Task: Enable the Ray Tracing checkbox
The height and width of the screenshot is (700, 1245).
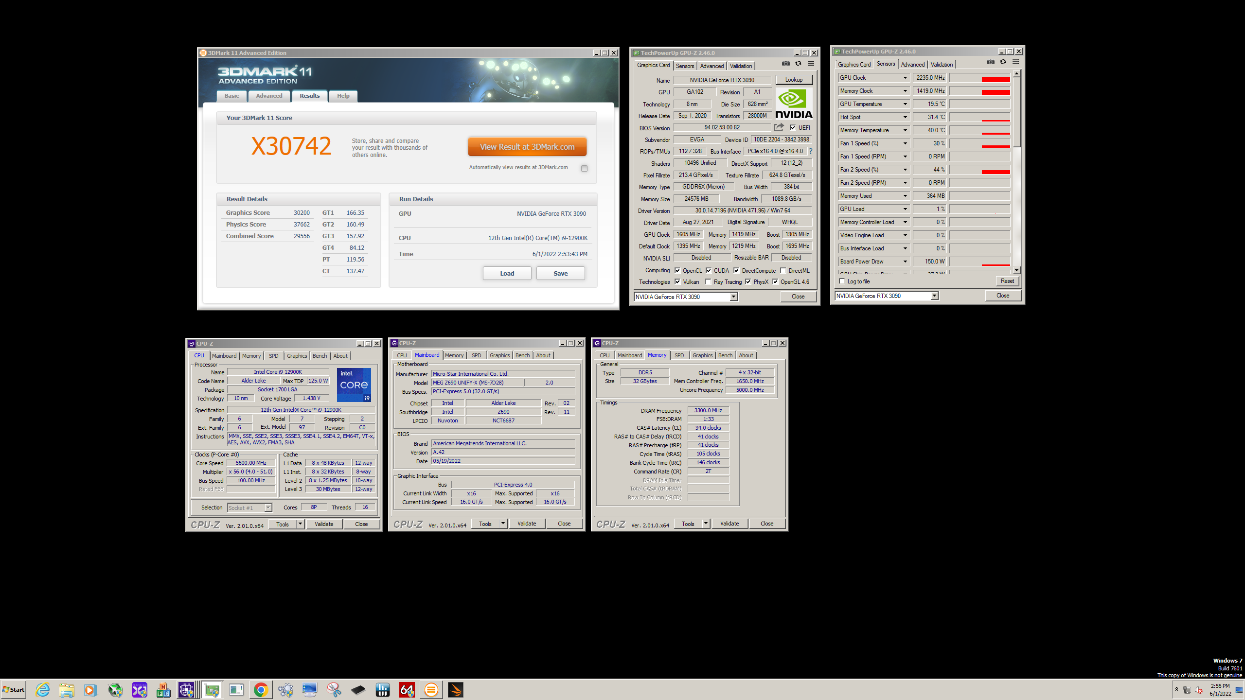Action: (709, 281)
